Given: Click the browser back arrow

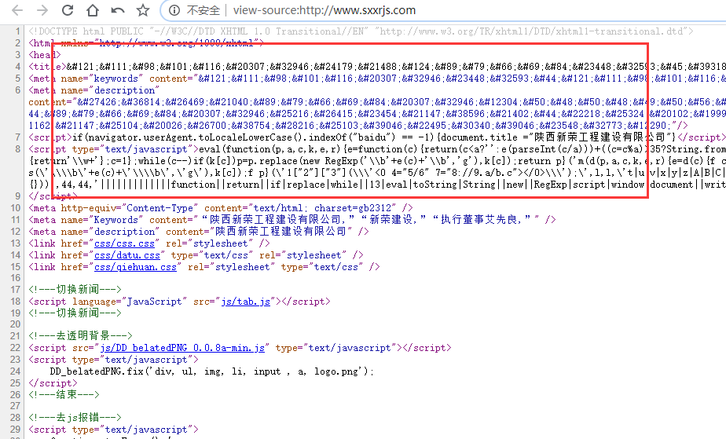Looking at the screenshot, I should (16, 10).
